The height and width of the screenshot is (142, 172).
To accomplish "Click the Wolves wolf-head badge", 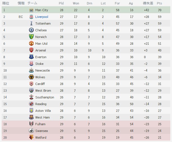I will [x=31, y=77].
